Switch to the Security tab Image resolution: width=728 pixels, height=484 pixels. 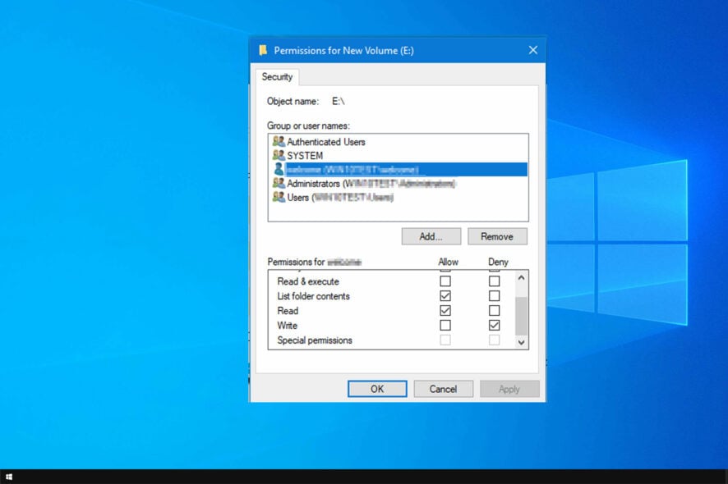click(x=277, y=76)
